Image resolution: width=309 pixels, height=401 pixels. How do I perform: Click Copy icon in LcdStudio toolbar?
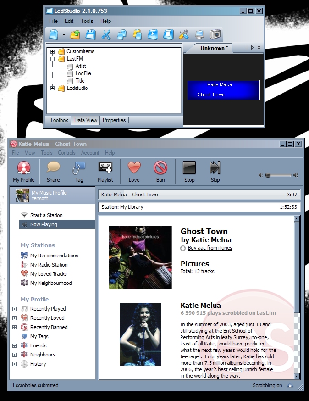[x=121, y=34]
